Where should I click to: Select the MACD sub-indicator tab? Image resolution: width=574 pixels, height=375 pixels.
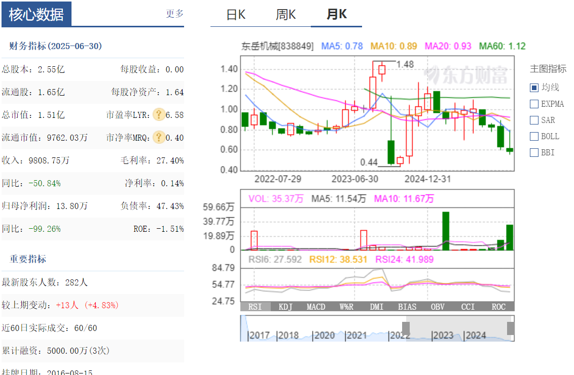(x=316, y=307)
